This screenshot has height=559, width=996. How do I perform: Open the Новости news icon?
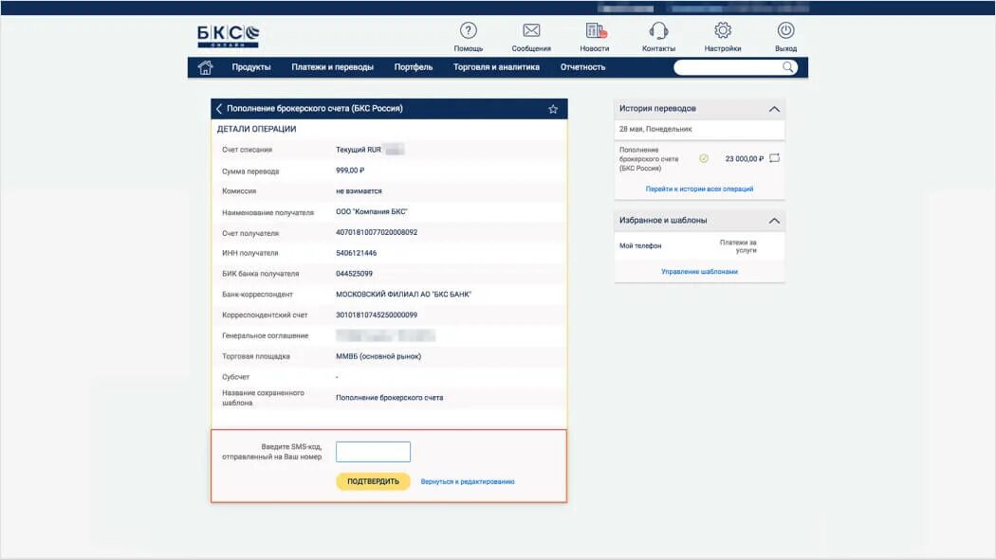click(x=595, y=30)
